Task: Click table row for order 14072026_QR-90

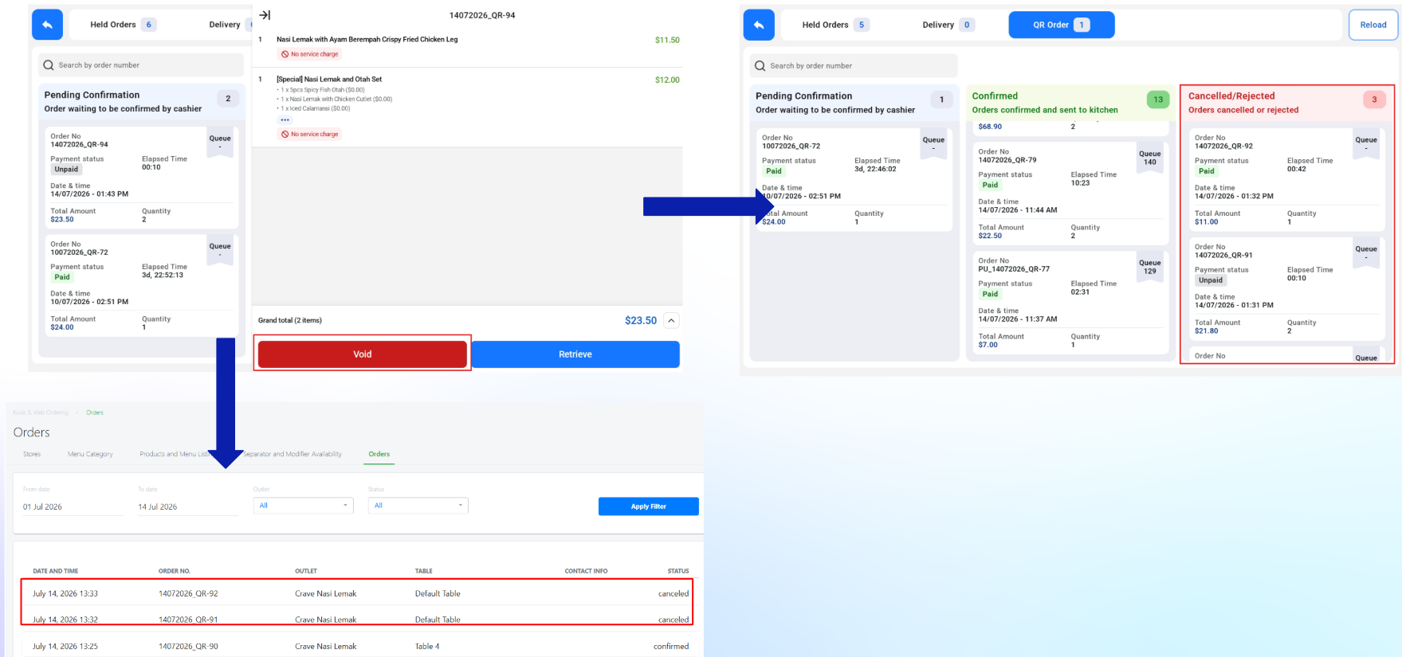Action: click(x=357, y=646)
